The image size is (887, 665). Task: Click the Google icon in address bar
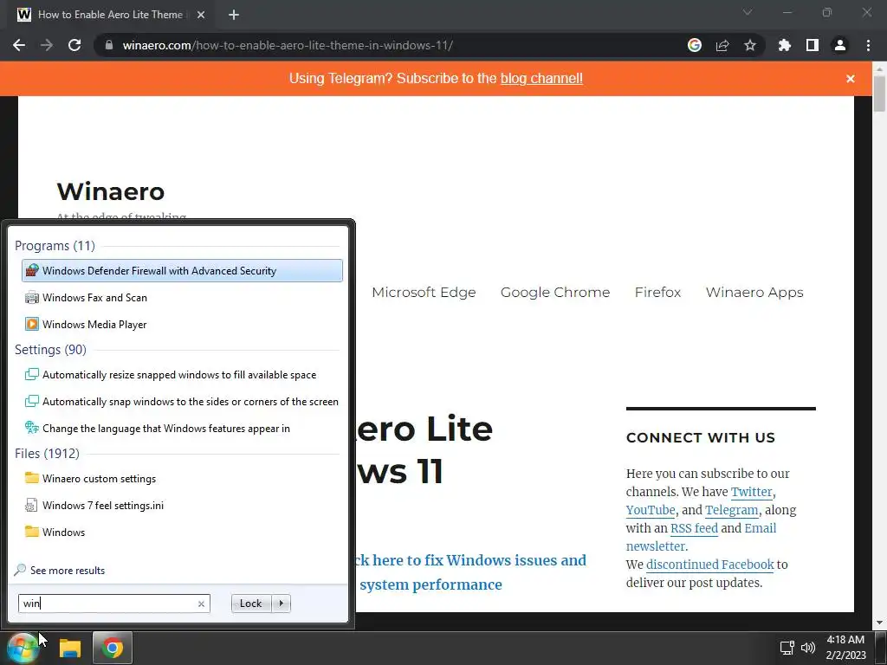click(694, 45)
